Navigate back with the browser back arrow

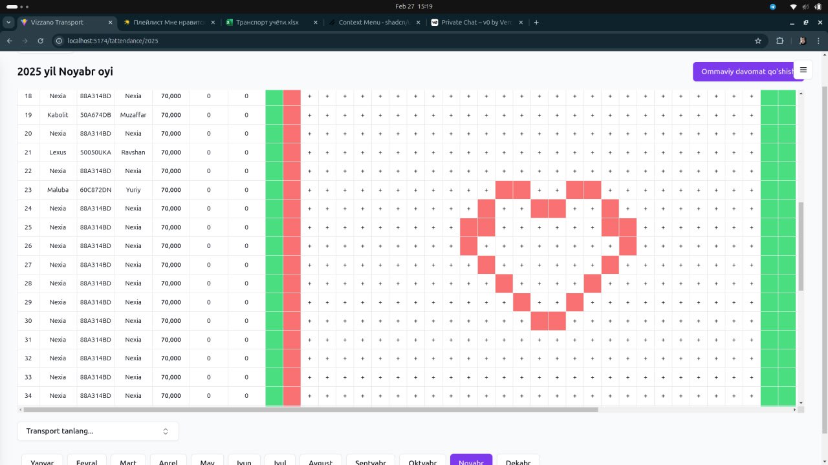coord(9,40)
